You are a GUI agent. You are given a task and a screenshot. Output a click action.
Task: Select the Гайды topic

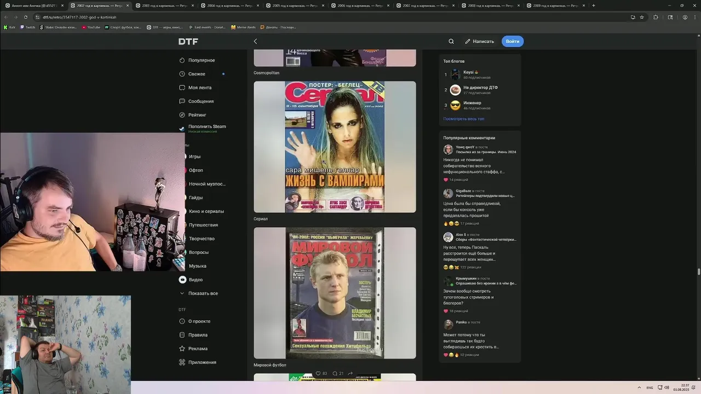click(196, 198)
